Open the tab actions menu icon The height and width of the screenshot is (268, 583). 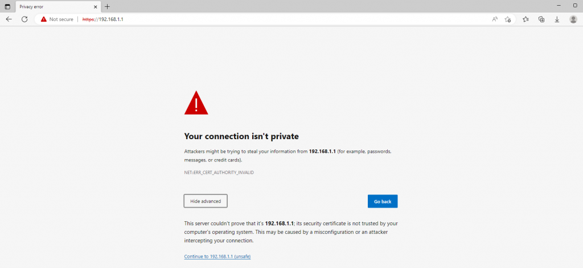[x=7, y=7]
